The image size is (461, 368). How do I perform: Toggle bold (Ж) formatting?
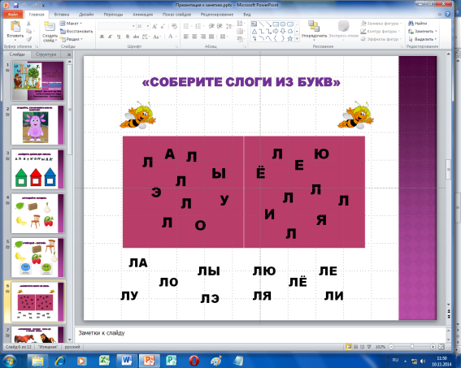click(x=102, y=37)
